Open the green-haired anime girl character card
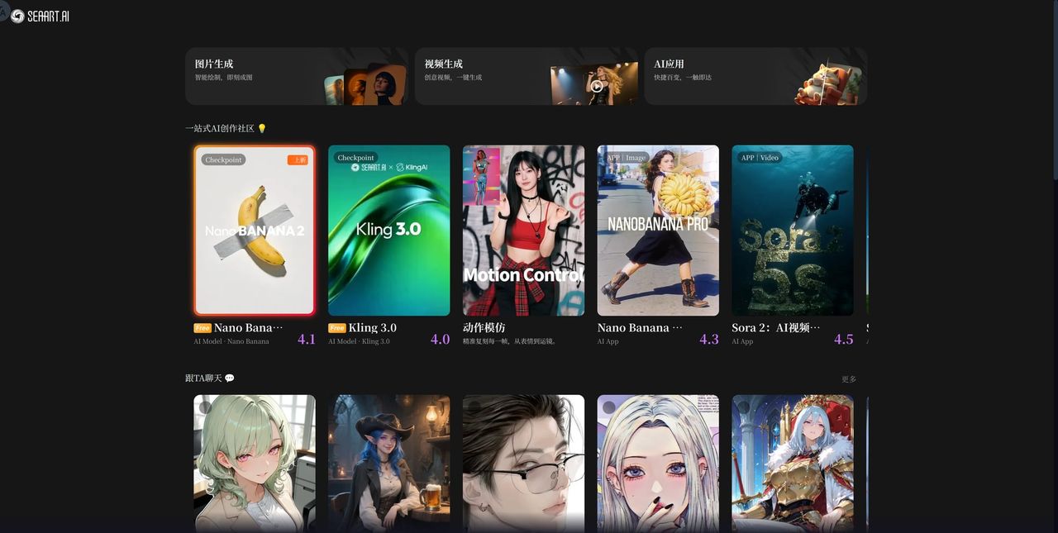The image size is (1058, 533). click(255, 463)
